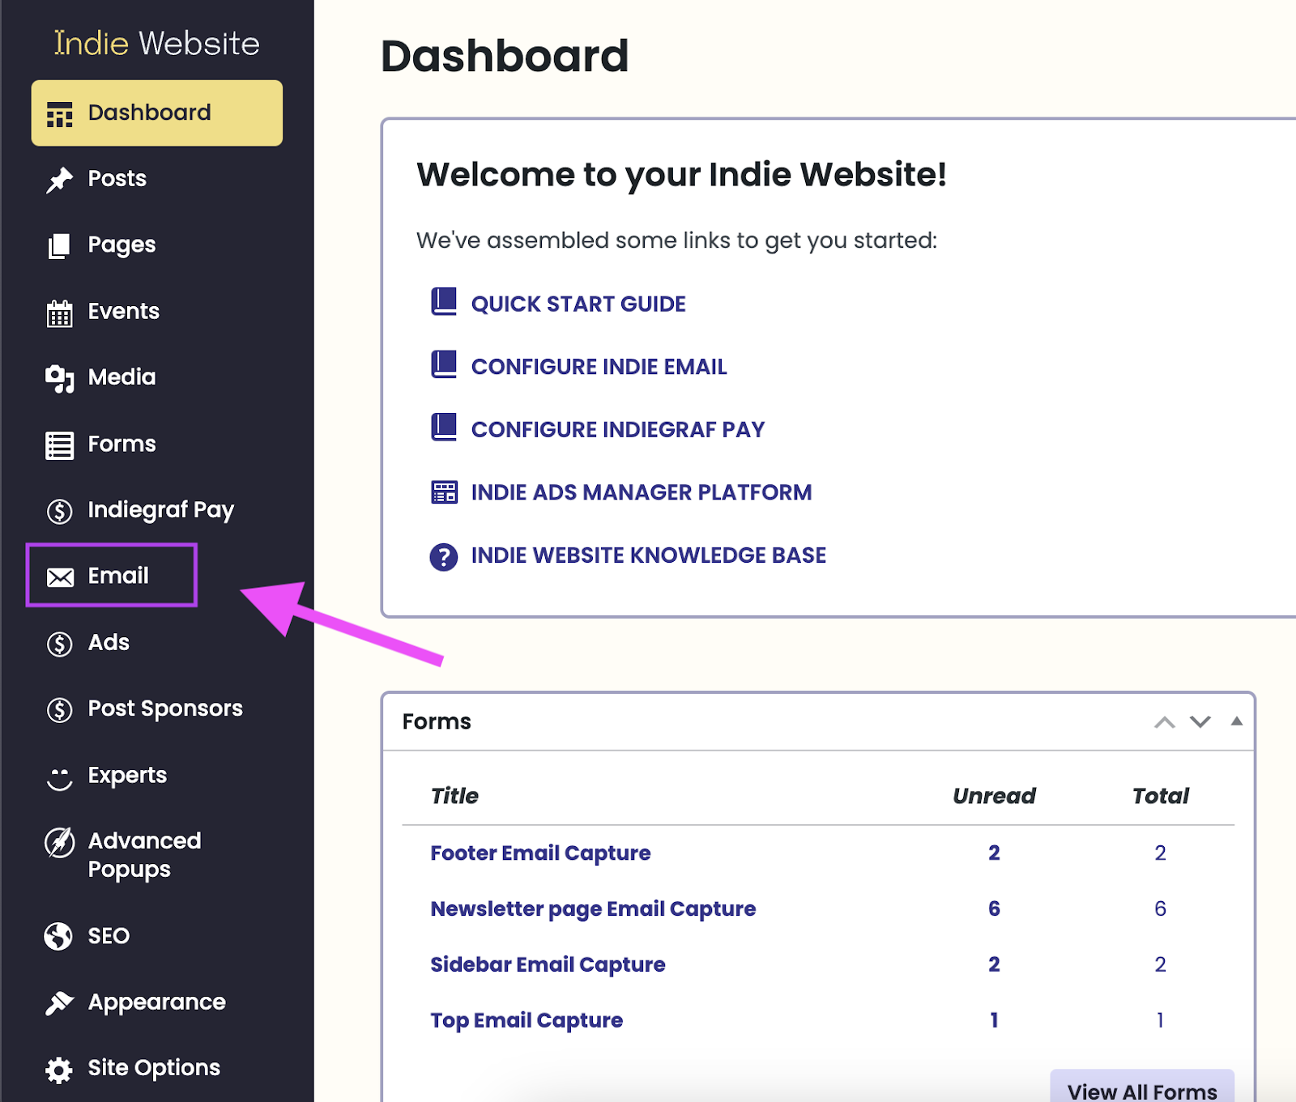
Task: Click the Configure Indie Email link
Action: (x=599, y=367)
